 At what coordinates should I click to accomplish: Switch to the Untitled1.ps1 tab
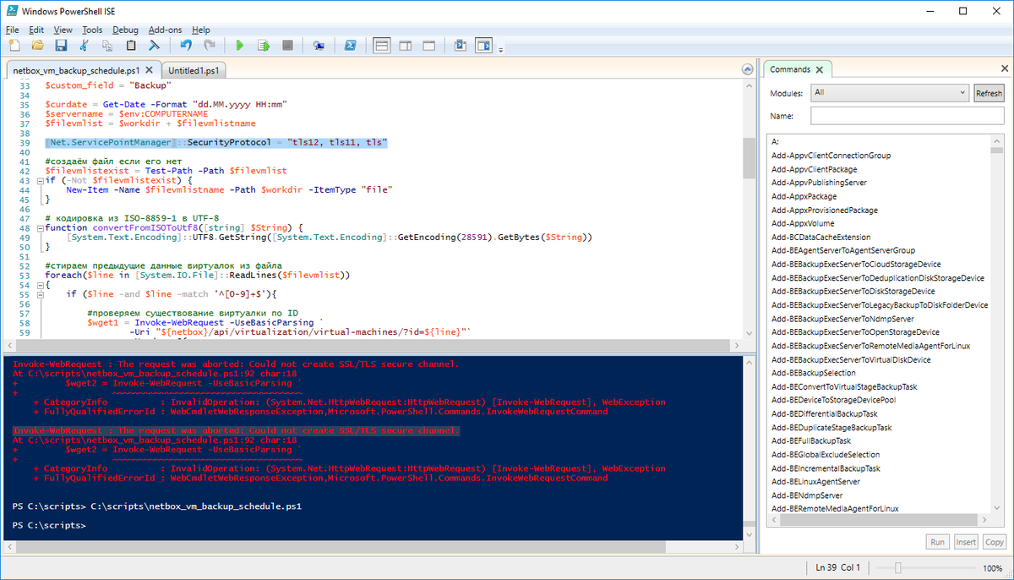[194, 71]
